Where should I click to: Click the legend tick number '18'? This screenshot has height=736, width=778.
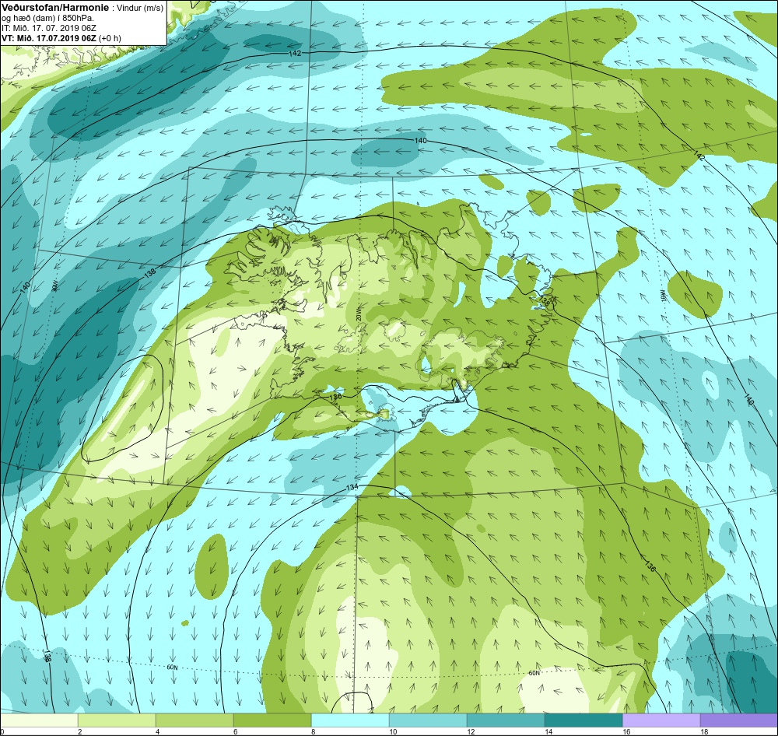(x=704, y=731)
